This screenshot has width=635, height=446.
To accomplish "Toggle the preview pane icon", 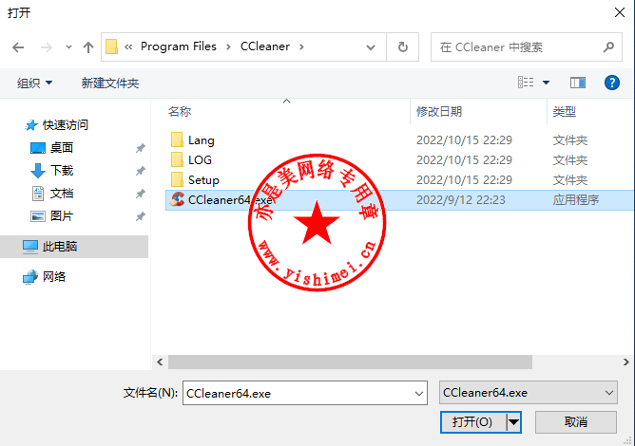I will click(578, 83).
